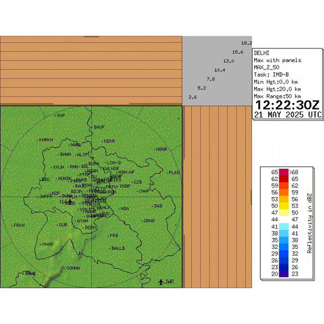This screenshot has height=324, width=324.
Task: Click the MUNDK station label
Action: pos(65,178)
